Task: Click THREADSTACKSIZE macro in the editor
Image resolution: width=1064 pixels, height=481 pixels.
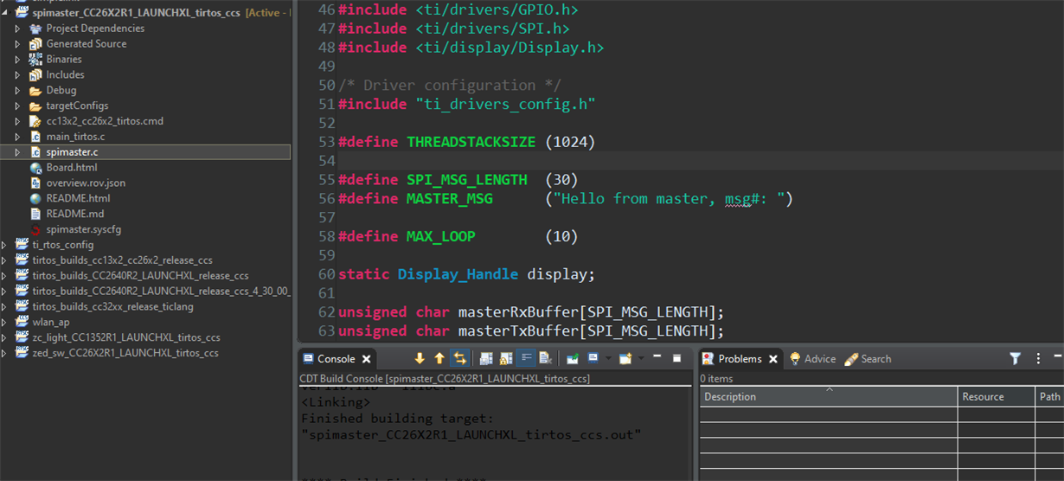Action: coord(471,141)
